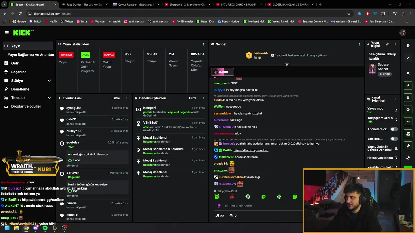The width and height of the screenshot is (415, 233).
Task: Open Yayın Bağlantısı ve Anahtarı menu item
Action: pos(31,55)
